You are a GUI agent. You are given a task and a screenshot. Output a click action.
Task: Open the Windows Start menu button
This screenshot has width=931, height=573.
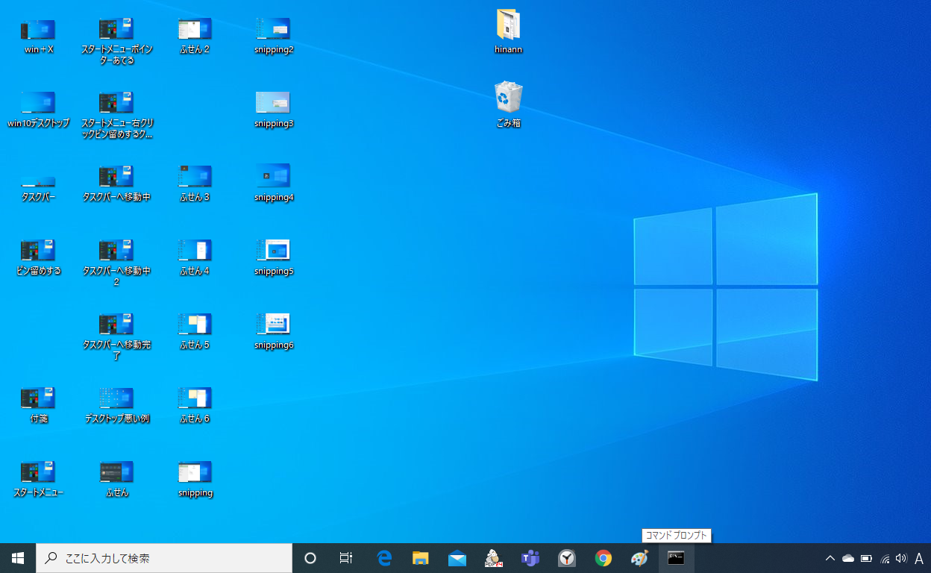(x=18, y=558)
